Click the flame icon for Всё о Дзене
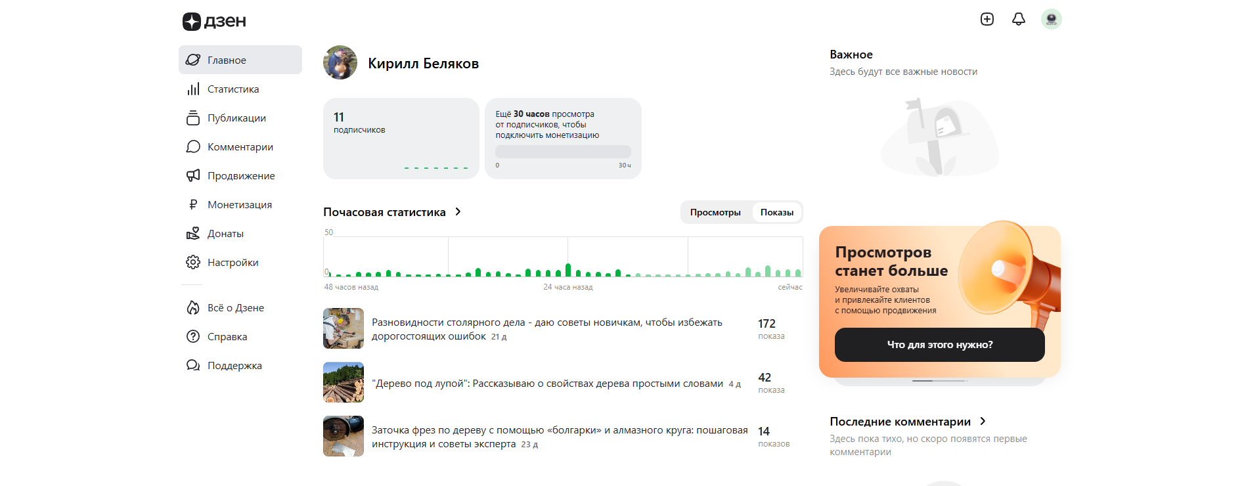This screenshot has height=486, width=1244. click(x=193, y=307)
